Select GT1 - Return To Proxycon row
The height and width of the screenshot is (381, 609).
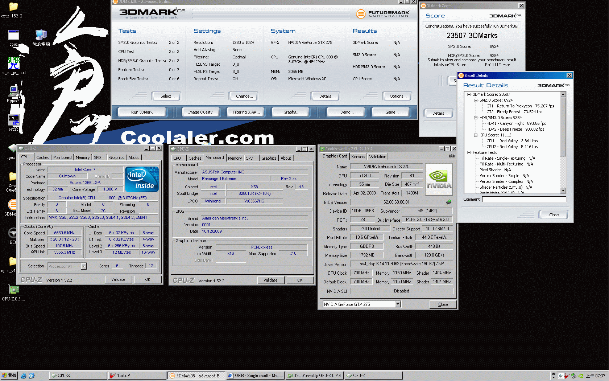coord(520,106)
